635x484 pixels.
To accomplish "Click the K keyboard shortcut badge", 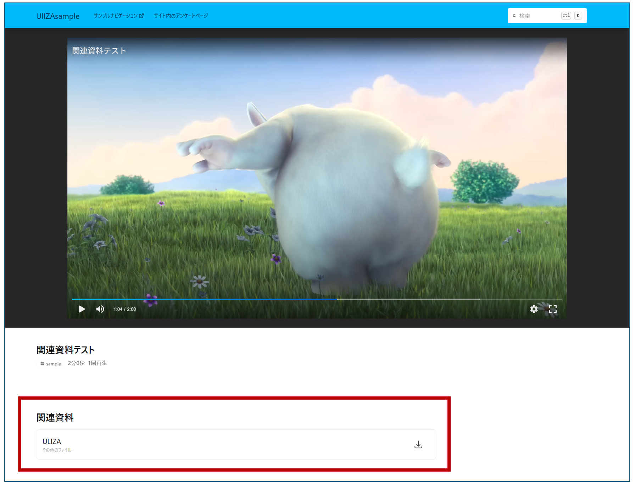I will 578,16.
